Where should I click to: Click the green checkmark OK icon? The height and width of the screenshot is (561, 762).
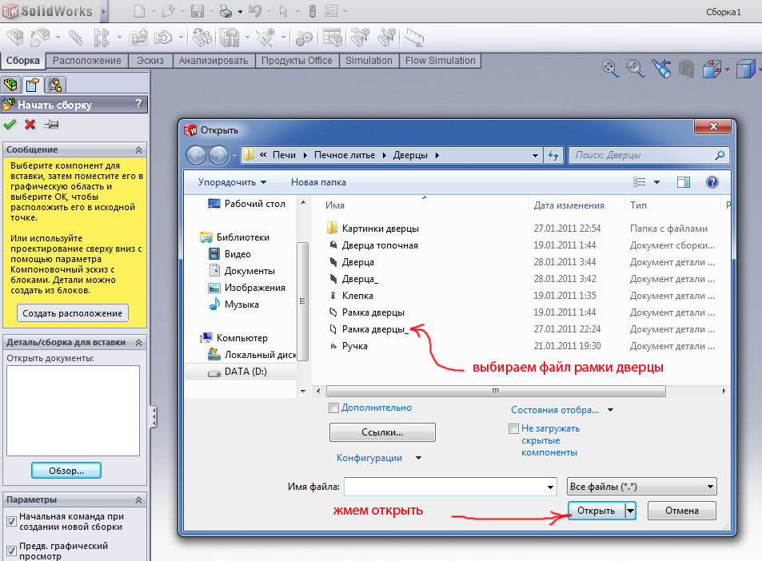pyautogui.click(x=10, y=124)
